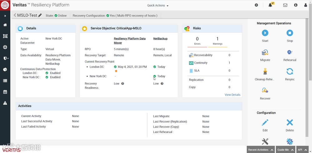The height and width of the screenshot is (153, 312).
Task: Click the Resync icon
Action: [290, 72]
